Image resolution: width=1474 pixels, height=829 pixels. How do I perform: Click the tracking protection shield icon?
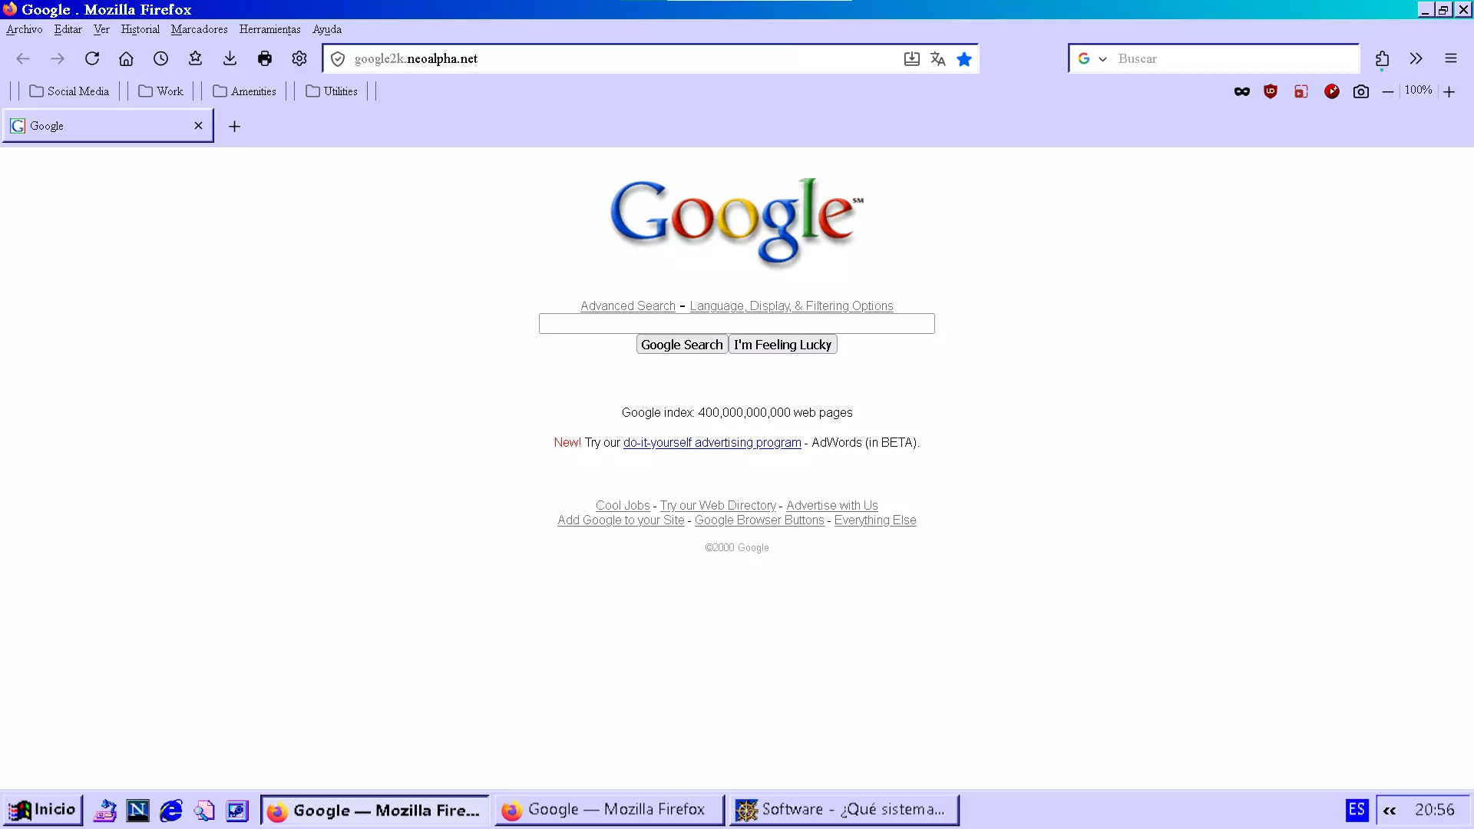pyautogui.click(x=338, y=59)
